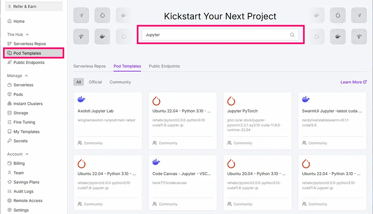Click the Docker icon on Code Canvas card
This screenshot has height=214, width=373.
[156, 162]
